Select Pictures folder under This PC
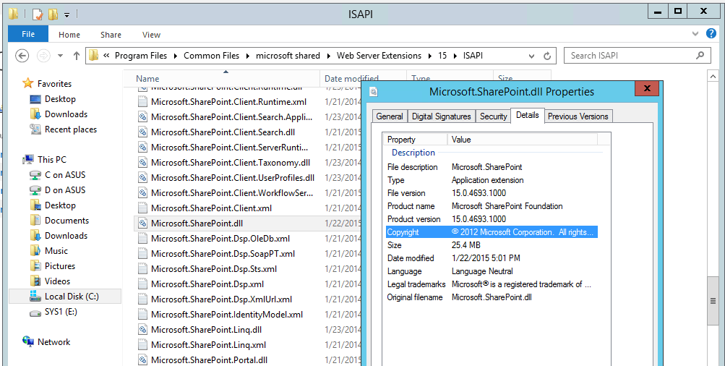Image resolution: width=725 pixels, height=366 pixels. pos(60,266)
